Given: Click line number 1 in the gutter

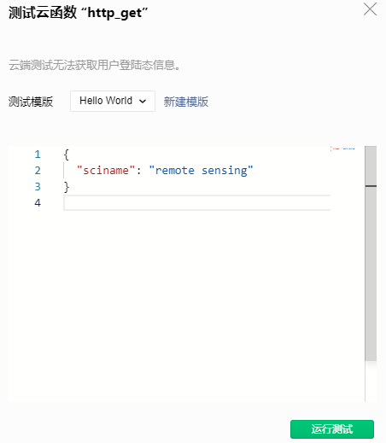Looking at the screenshot, I should (38, 154).
